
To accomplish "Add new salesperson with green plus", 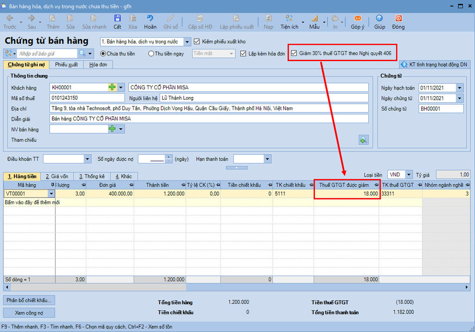I will 112,129.
